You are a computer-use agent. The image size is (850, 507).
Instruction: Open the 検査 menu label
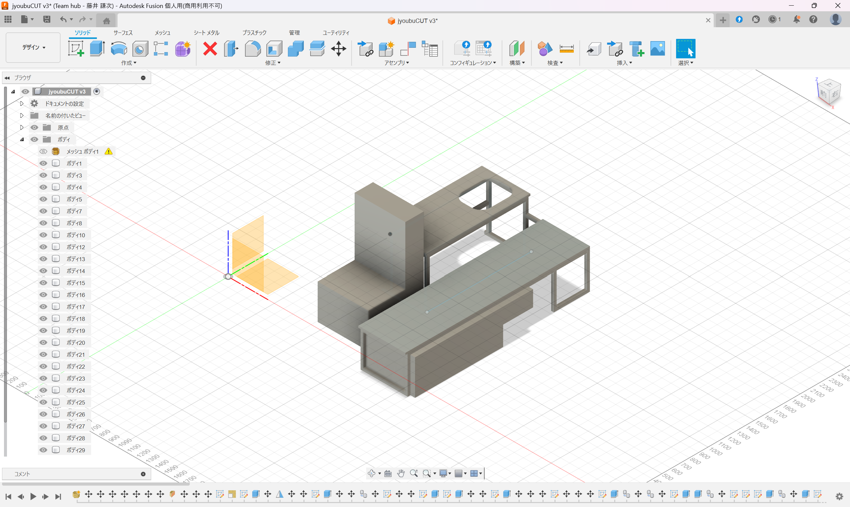tap(554, 63)
